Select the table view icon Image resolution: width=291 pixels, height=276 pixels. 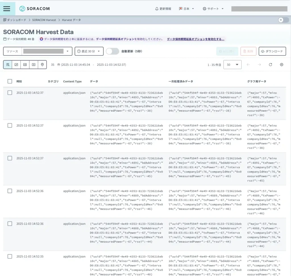(x=8, y=65)
